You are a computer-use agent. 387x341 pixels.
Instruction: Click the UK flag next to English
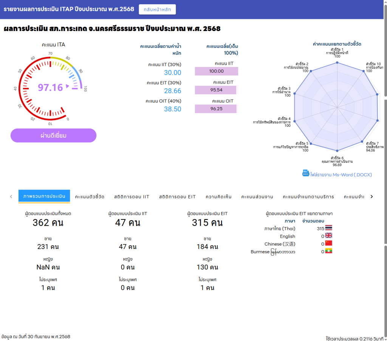(328, 236)
